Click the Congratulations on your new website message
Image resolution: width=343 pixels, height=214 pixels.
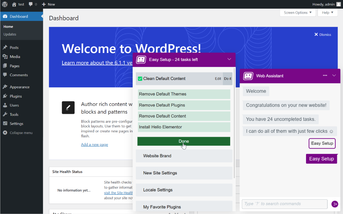pos(286,105)
